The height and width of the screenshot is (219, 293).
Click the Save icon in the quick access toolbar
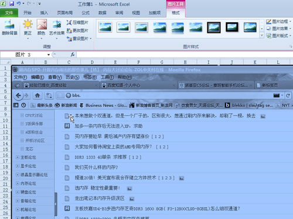(12, 4)
